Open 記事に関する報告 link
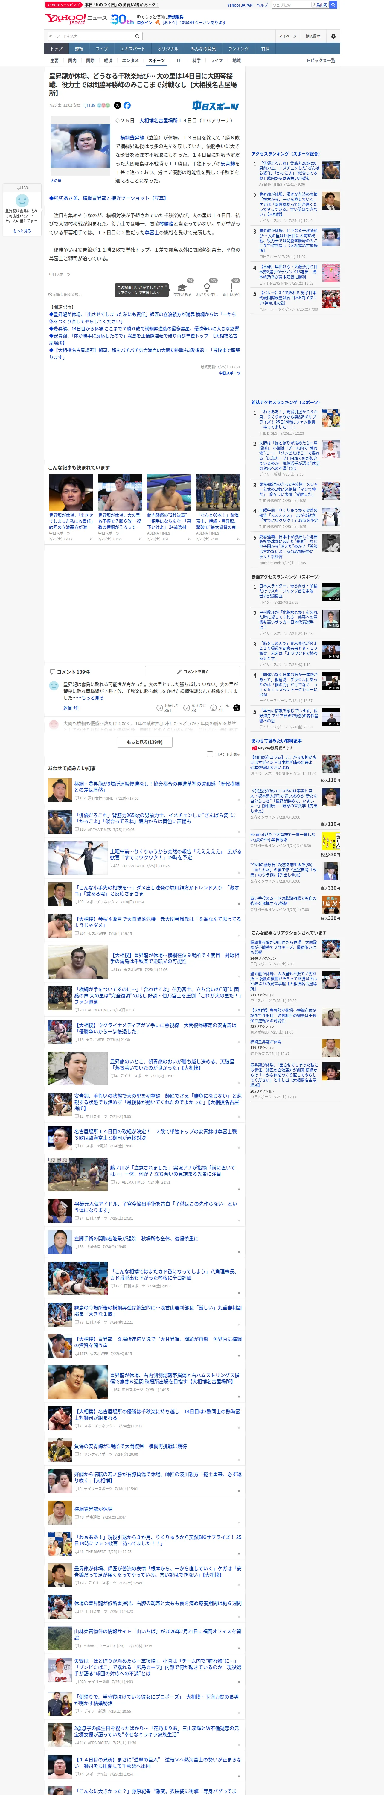This screenshot has height=1795, width=384. coord(65,294)
